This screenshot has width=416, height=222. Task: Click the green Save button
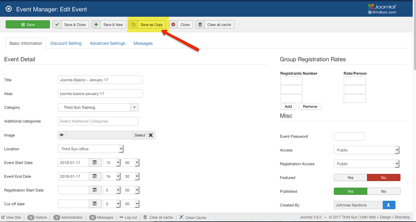(28, 25)
